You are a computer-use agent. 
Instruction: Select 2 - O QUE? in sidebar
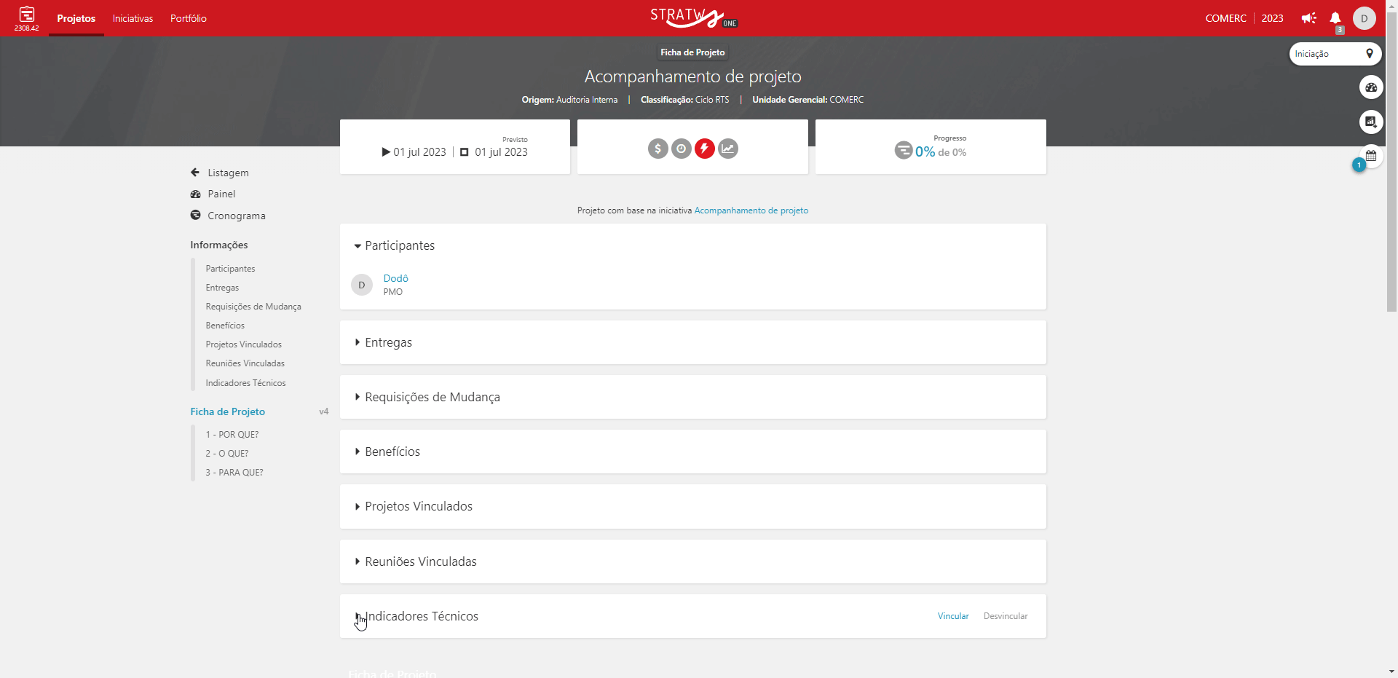(226, 454)
